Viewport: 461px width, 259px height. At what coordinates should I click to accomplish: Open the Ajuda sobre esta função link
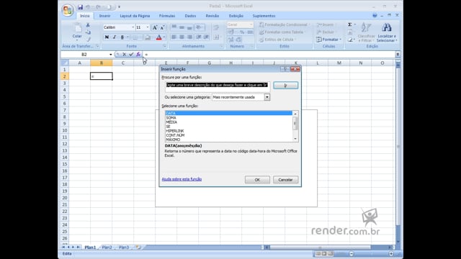[182, 179]
